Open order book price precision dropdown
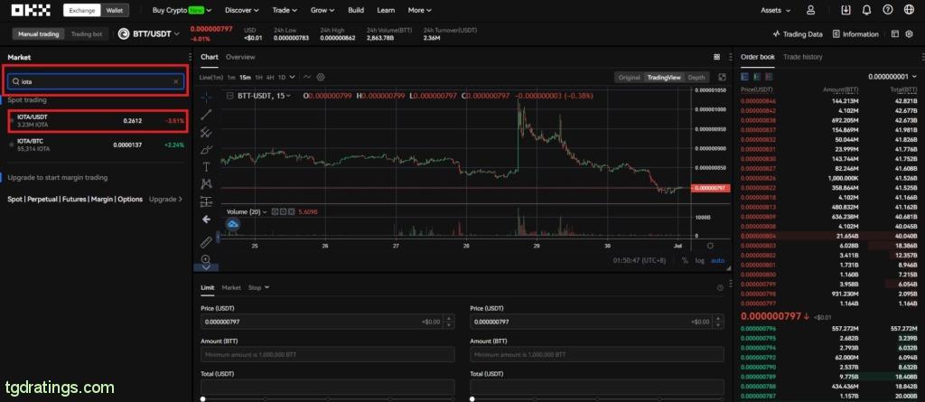The image size is (925, 402). tap(893, 77)
